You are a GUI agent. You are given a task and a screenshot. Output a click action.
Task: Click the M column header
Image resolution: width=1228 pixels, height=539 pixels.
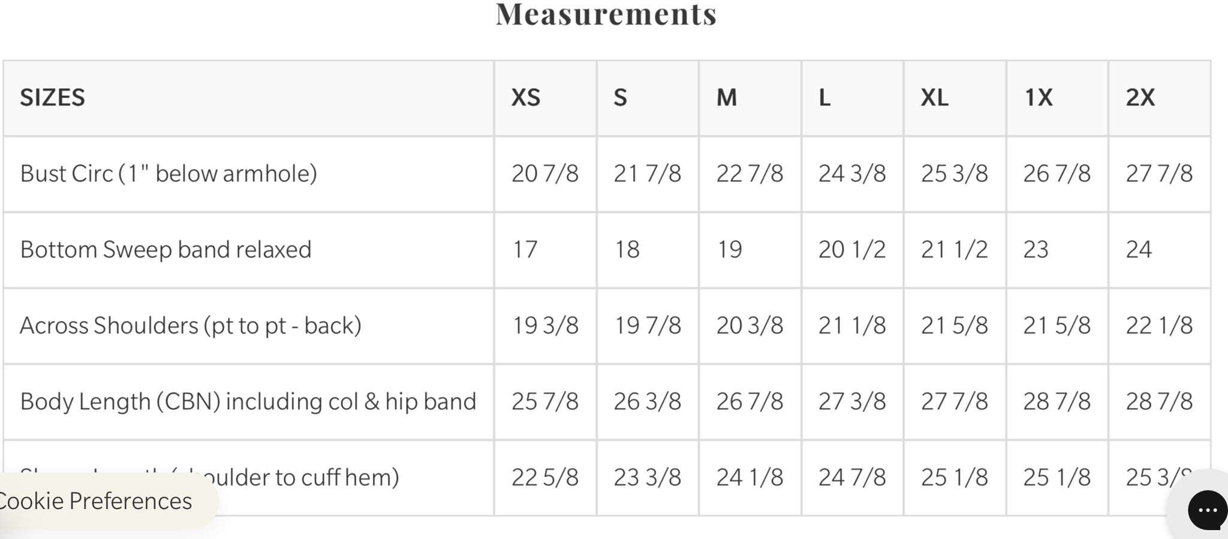pos(727,98)
